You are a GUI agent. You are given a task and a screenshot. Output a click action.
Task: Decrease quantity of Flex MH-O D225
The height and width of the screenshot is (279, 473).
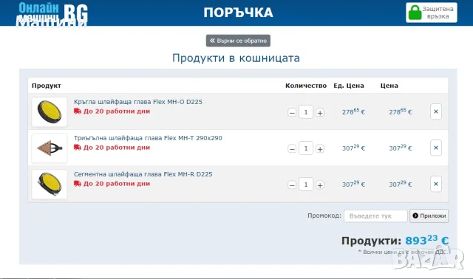click(x=292, y=113)
